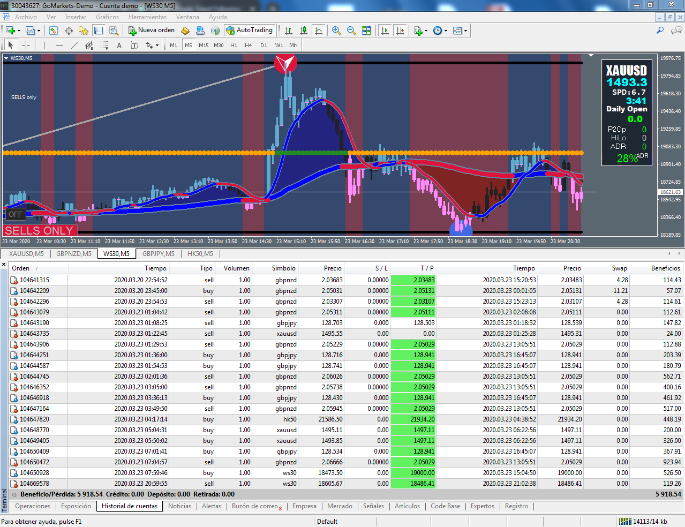
Task: Click the templates icon
Action: coord(457,31)
